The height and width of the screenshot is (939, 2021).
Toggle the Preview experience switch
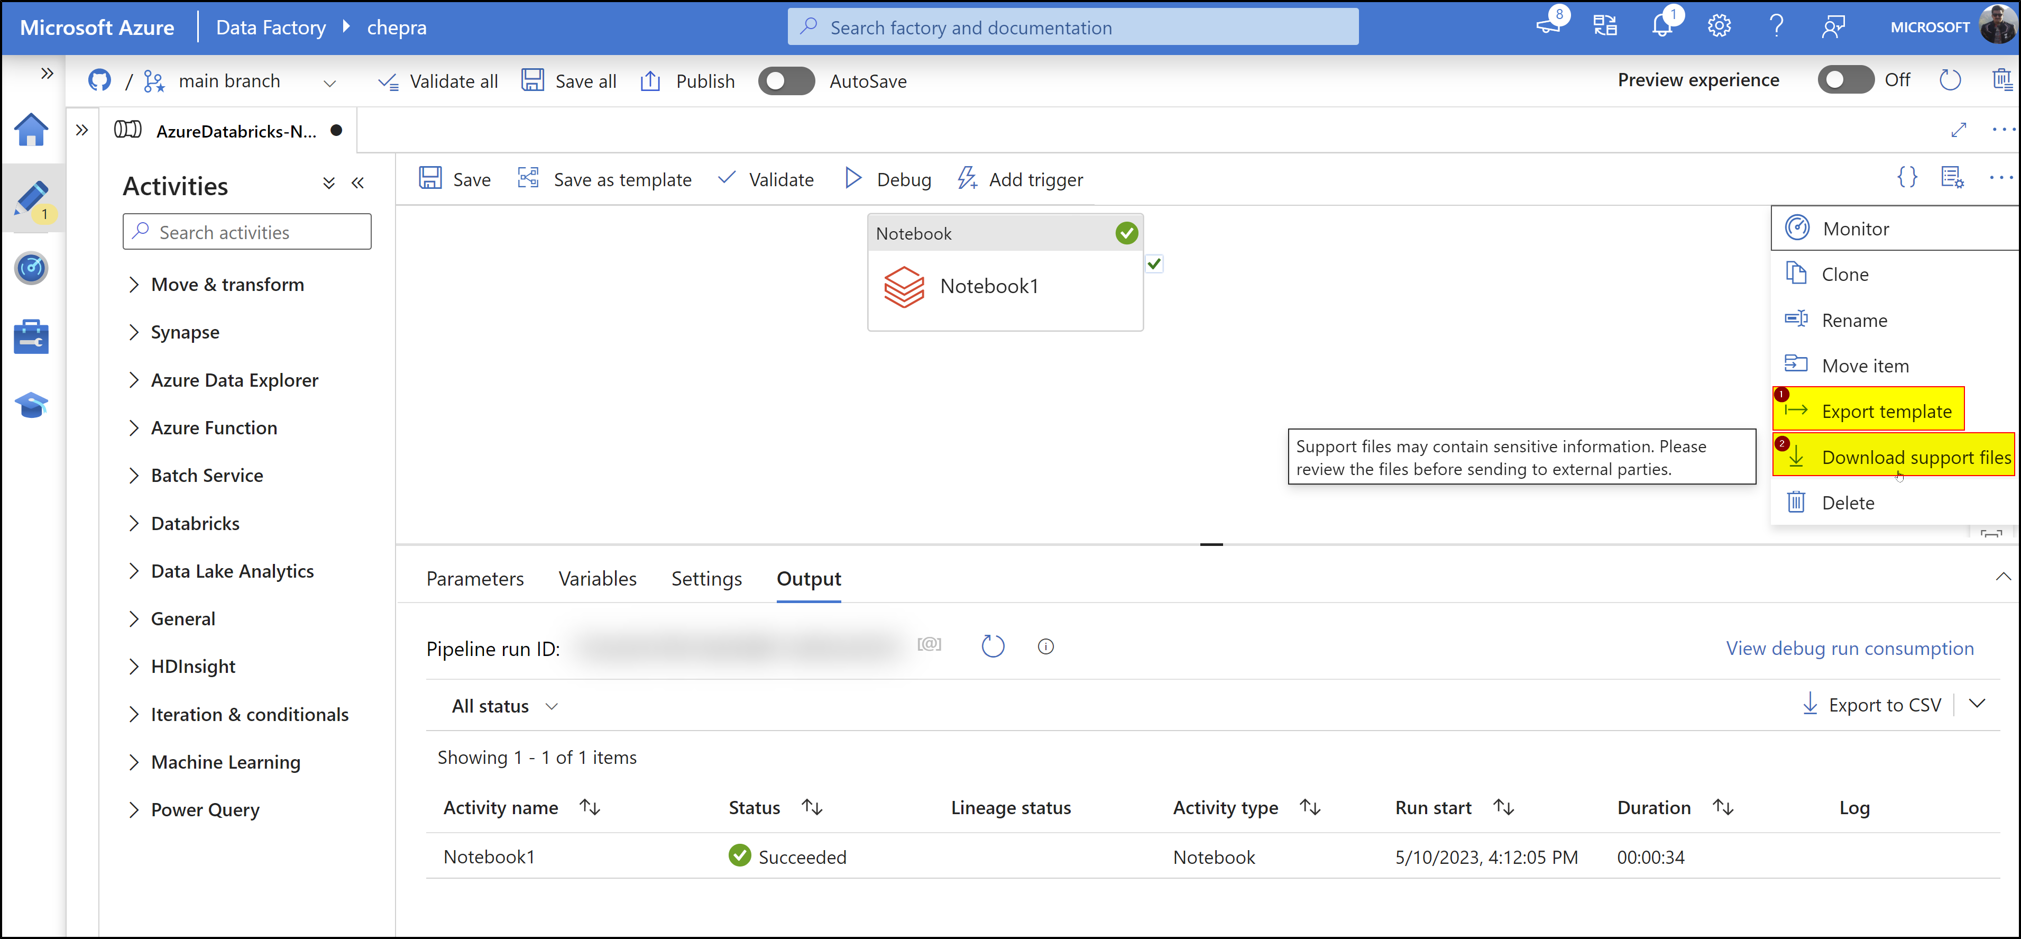[x=1845, y=80]
